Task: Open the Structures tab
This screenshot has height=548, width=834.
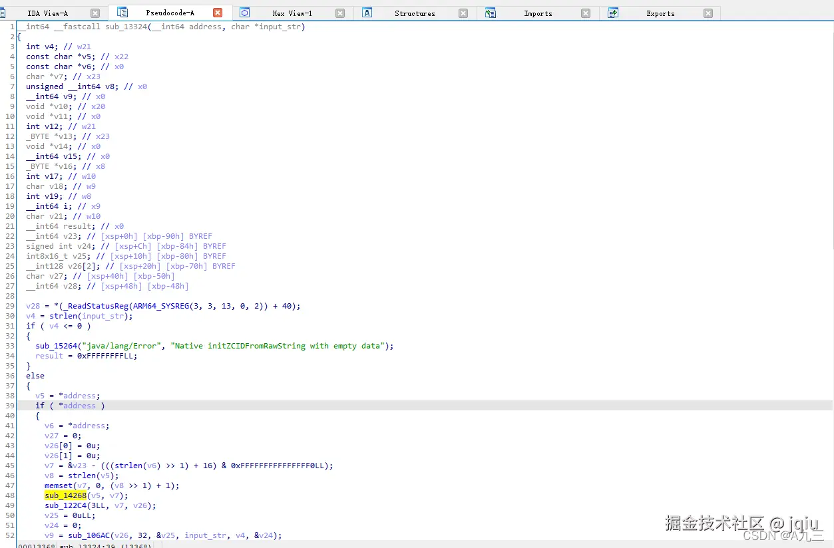Action: point(415,13)
